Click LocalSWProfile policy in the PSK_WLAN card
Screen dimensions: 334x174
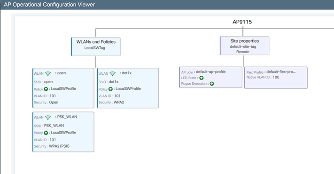pyautogui.click(x=63, y=133)
